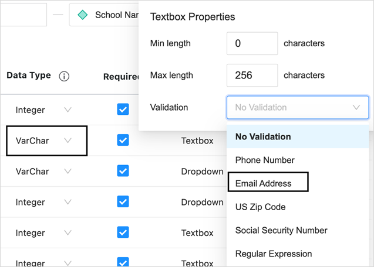Open the highlighted VarChar data type dropdown
374x267 pixels.
(68, 141)
